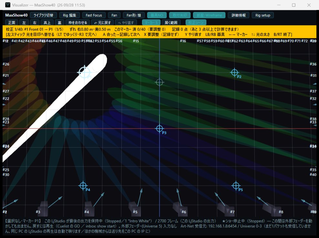This screenshot has width=319, height=238.
Task: Click the MaxShow40 show name in toolbar
Action: (x=16, y=15)
